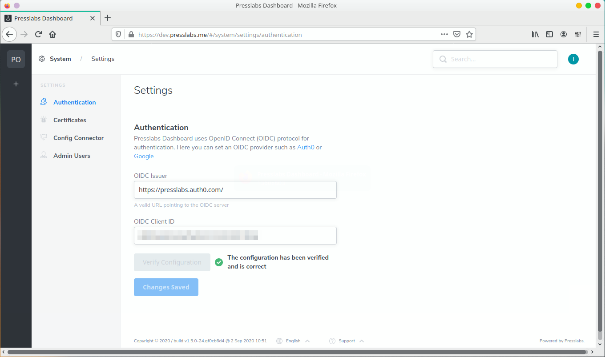Click the Support question mark icon
Screen dimensions: 605x357
click(332, 341)
